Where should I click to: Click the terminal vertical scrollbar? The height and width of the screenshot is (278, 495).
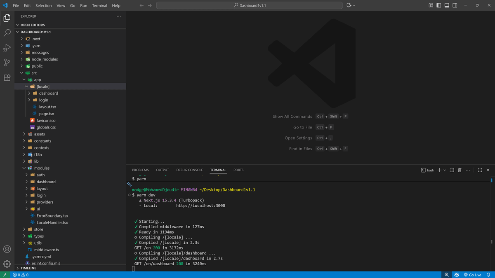491,222
